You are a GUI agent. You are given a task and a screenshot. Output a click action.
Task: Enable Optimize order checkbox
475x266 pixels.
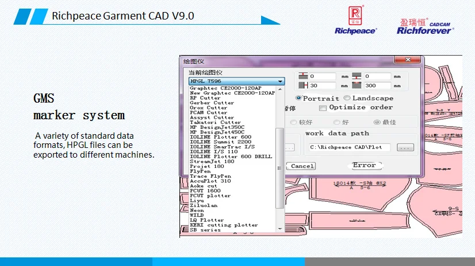tap(323, 108)
